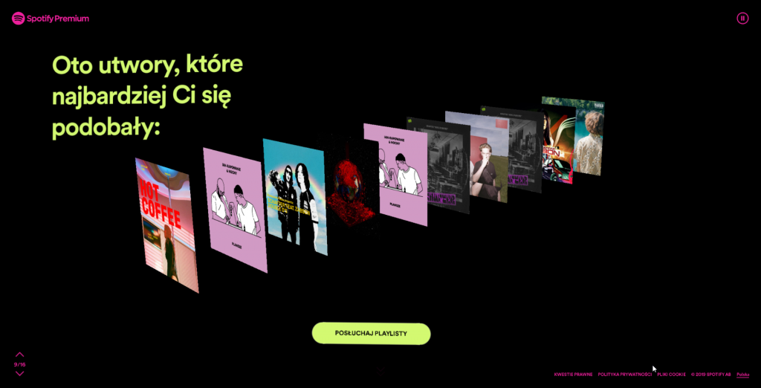The width and height of the screenshot is (761, 388).
Task: Select the dark red abstract album cover
Action: [352, 184]
